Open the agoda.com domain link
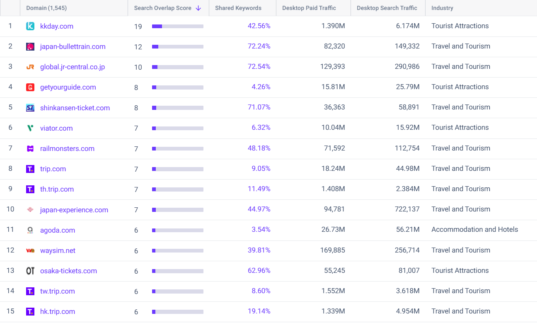The height and width of the screenshot is (323, 537). (58, 230)
